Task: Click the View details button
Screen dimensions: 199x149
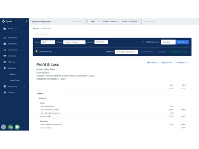Action: 162,52
